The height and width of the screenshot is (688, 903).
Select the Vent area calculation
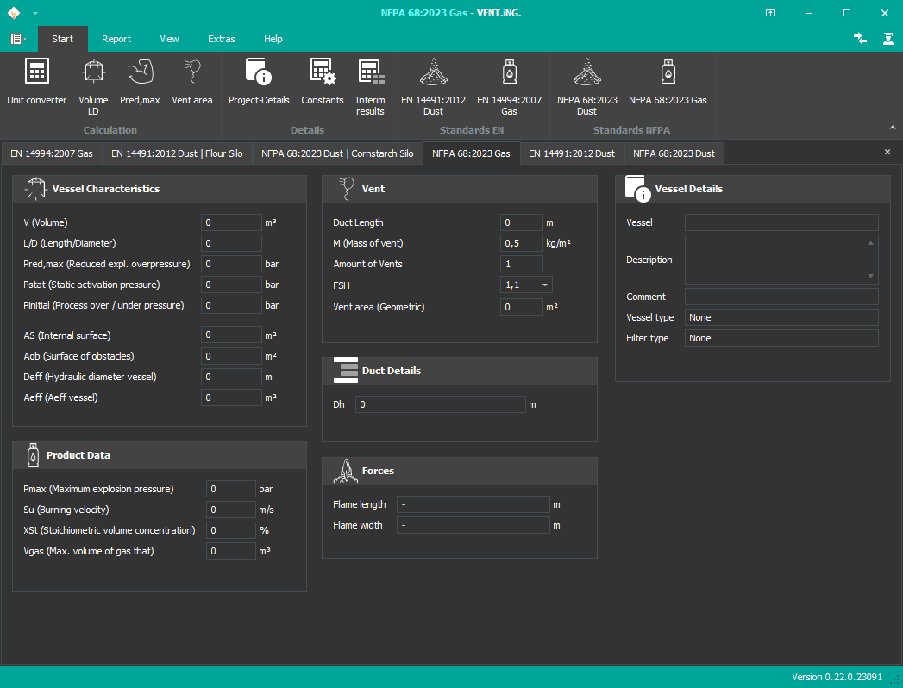click(x=191, y=84)
